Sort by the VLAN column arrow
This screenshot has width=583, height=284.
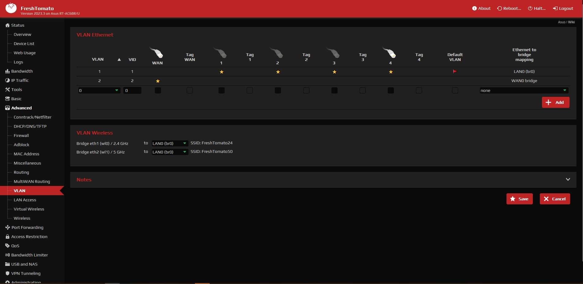pos(119,59)
